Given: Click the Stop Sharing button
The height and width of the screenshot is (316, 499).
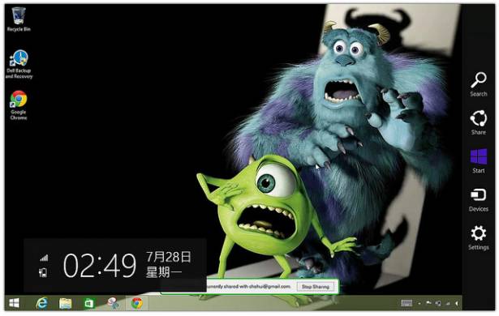Looking at the screenshot, I should pos(316,287).
